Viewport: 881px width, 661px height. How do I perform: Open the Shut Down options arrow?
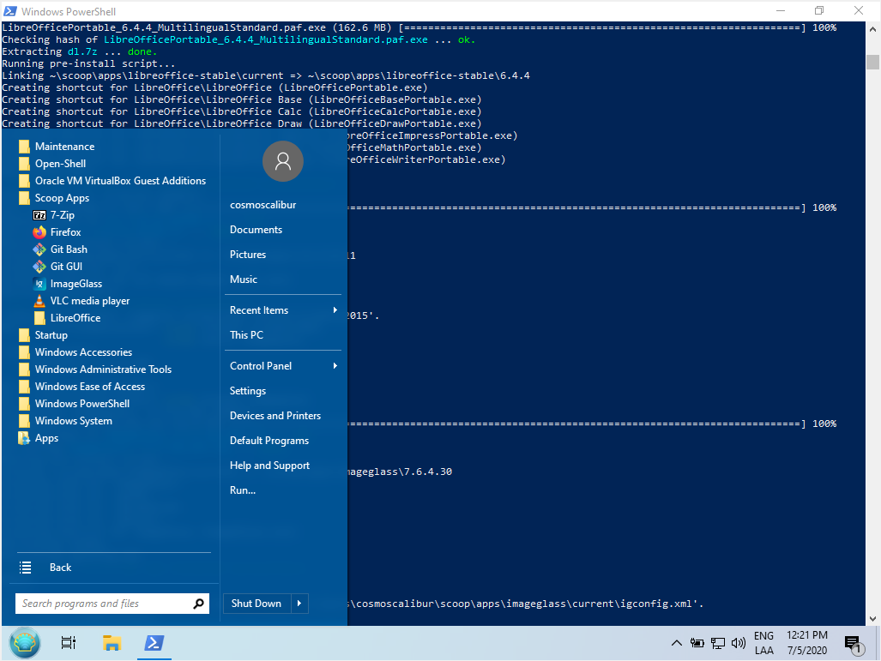point(299,604)
